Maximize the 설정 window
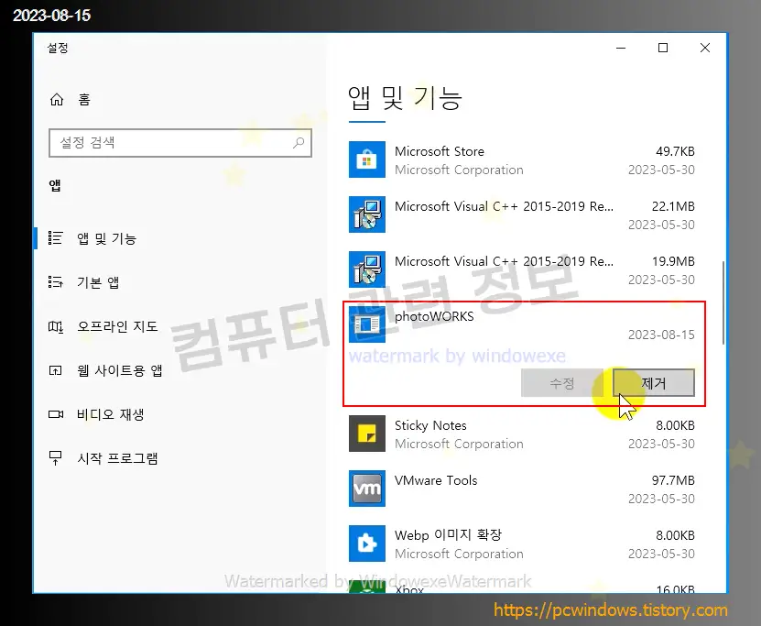Image resolution: width=761 pixels, height=626 pixels. coord(662,48)
